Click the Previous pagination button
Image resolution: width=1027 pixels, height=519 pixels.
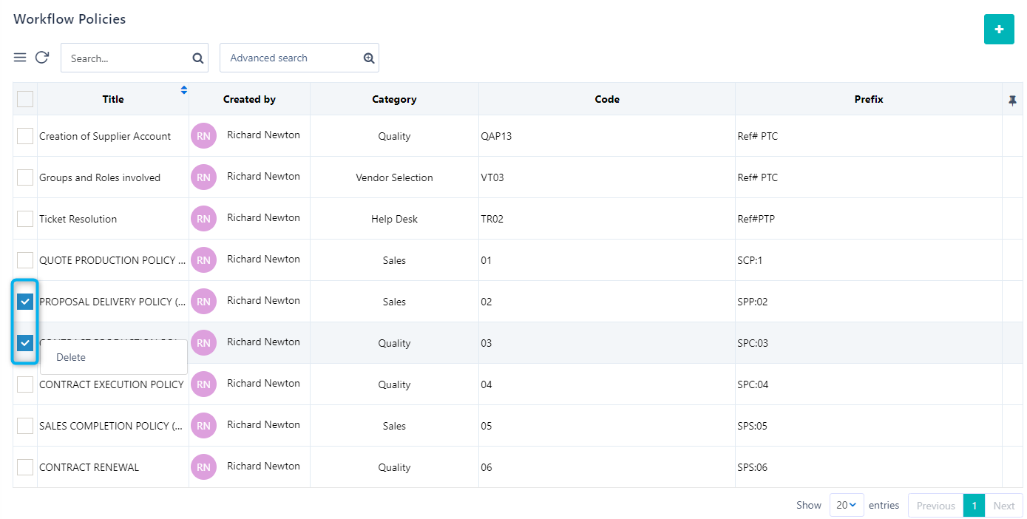935,505
